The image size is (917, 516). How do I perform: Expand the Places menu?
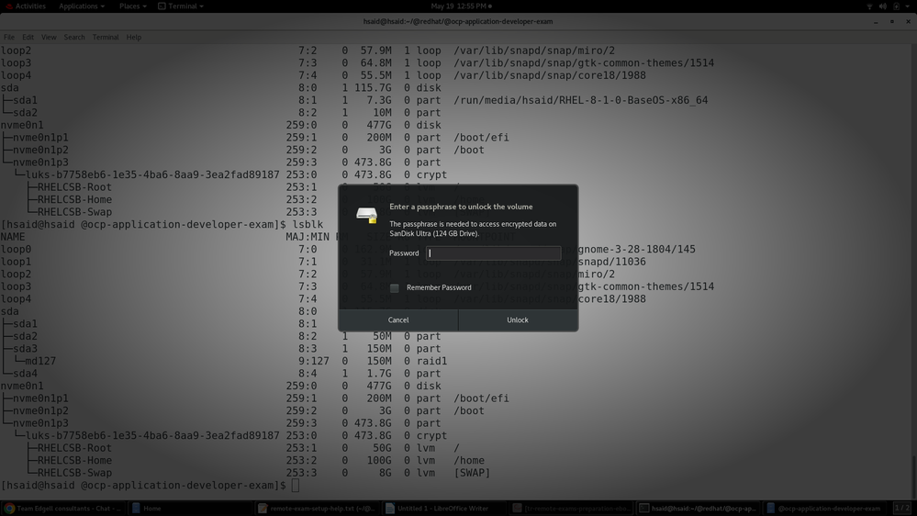click(x=132, y=6)
